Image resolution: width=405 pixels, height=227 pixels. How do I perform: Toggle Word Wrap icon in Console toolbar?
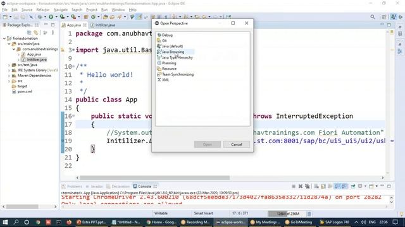[330, 187]
